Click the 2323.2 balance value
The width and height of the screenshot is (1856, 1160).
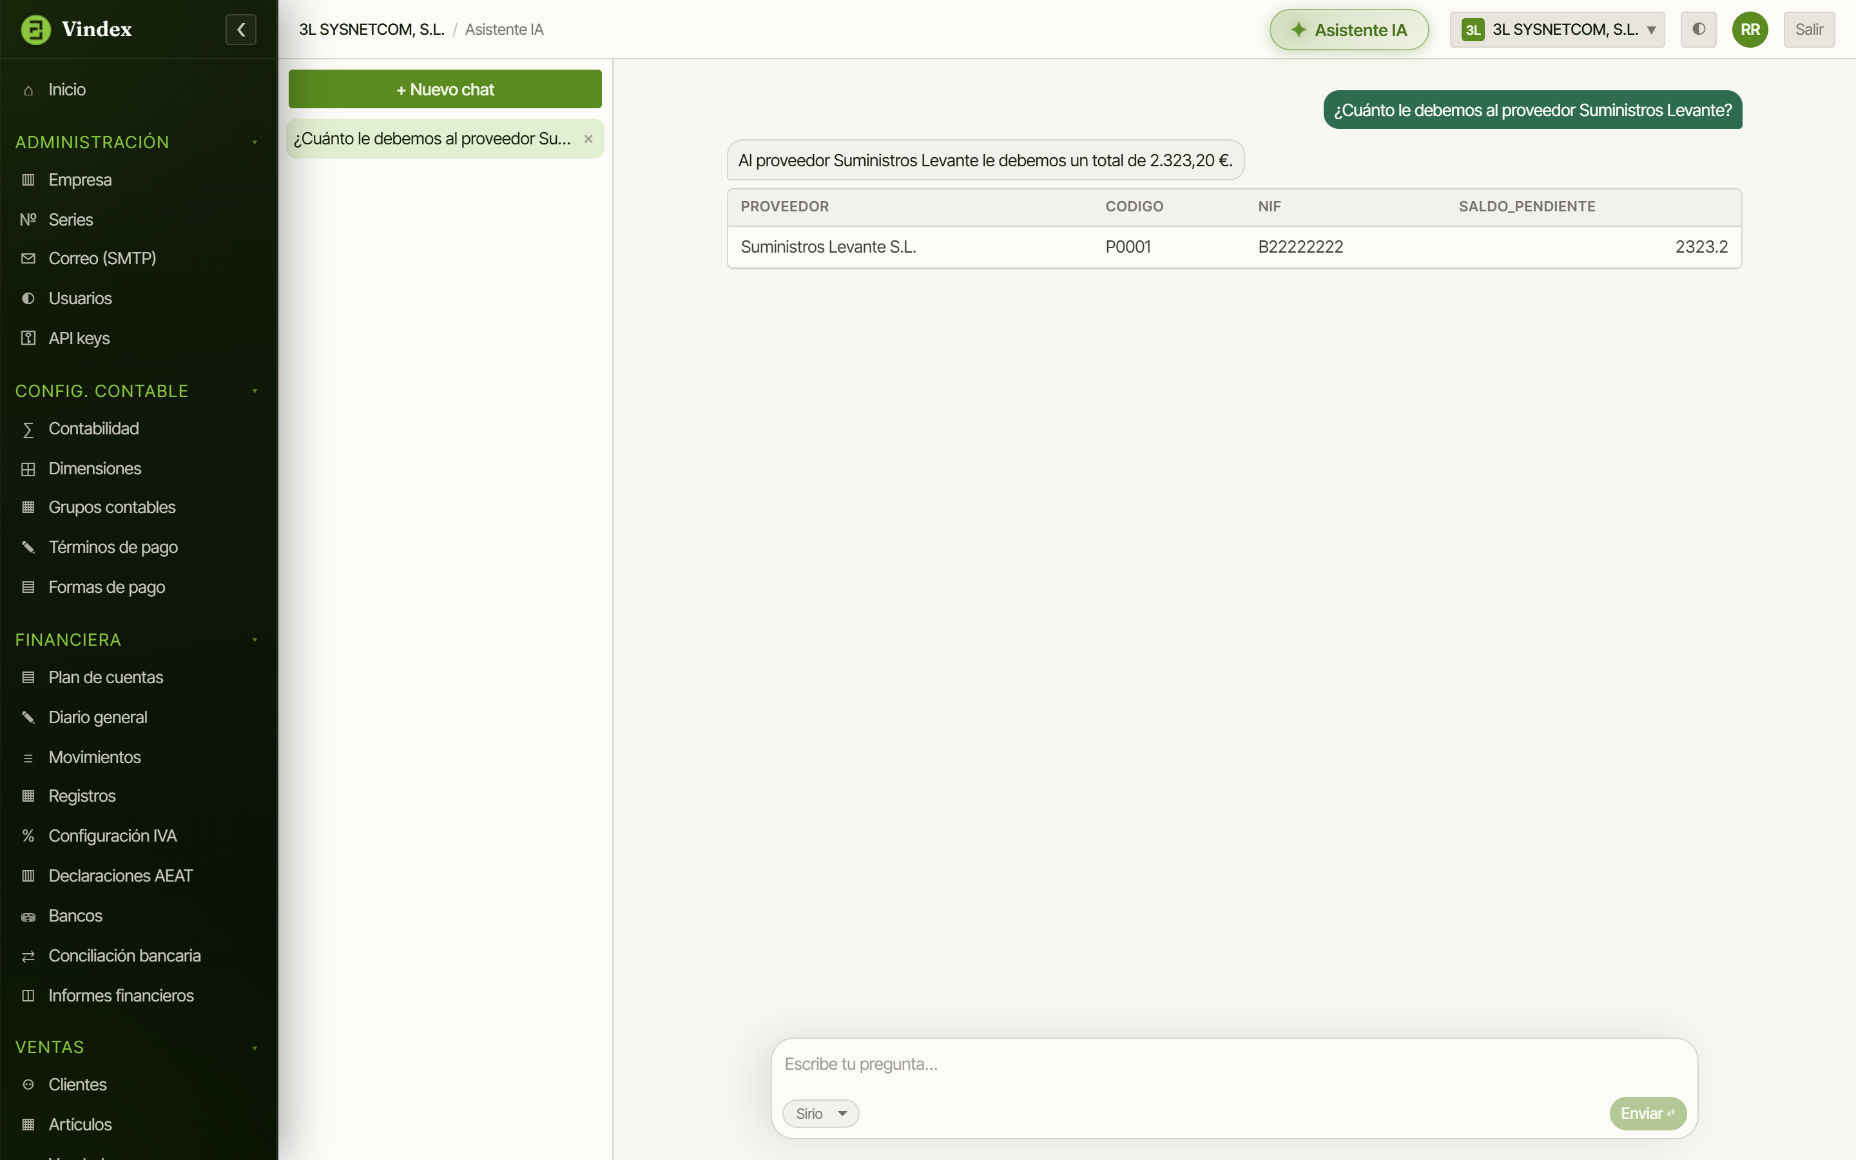point(1701,247)
